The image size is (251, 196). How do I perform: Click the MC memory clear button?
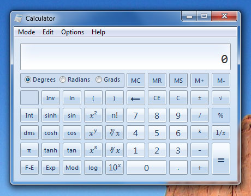[x=136, y=81]
